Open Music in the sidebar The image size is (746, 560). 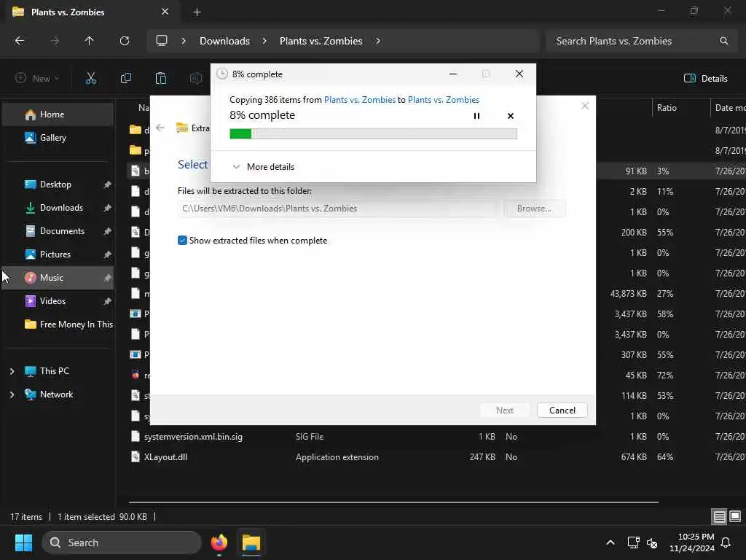[x=58, y=278]
